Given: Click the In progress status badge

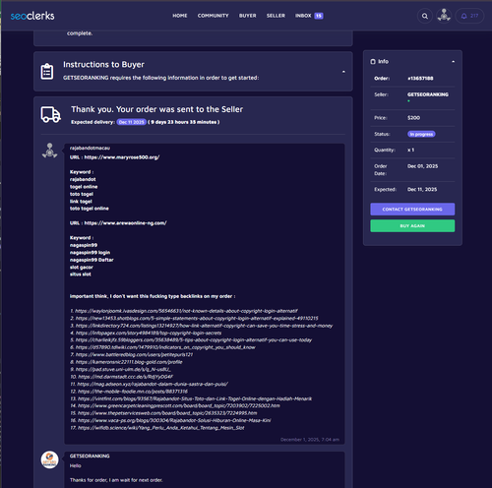Looking at the screenshot, I should [421, 134].
